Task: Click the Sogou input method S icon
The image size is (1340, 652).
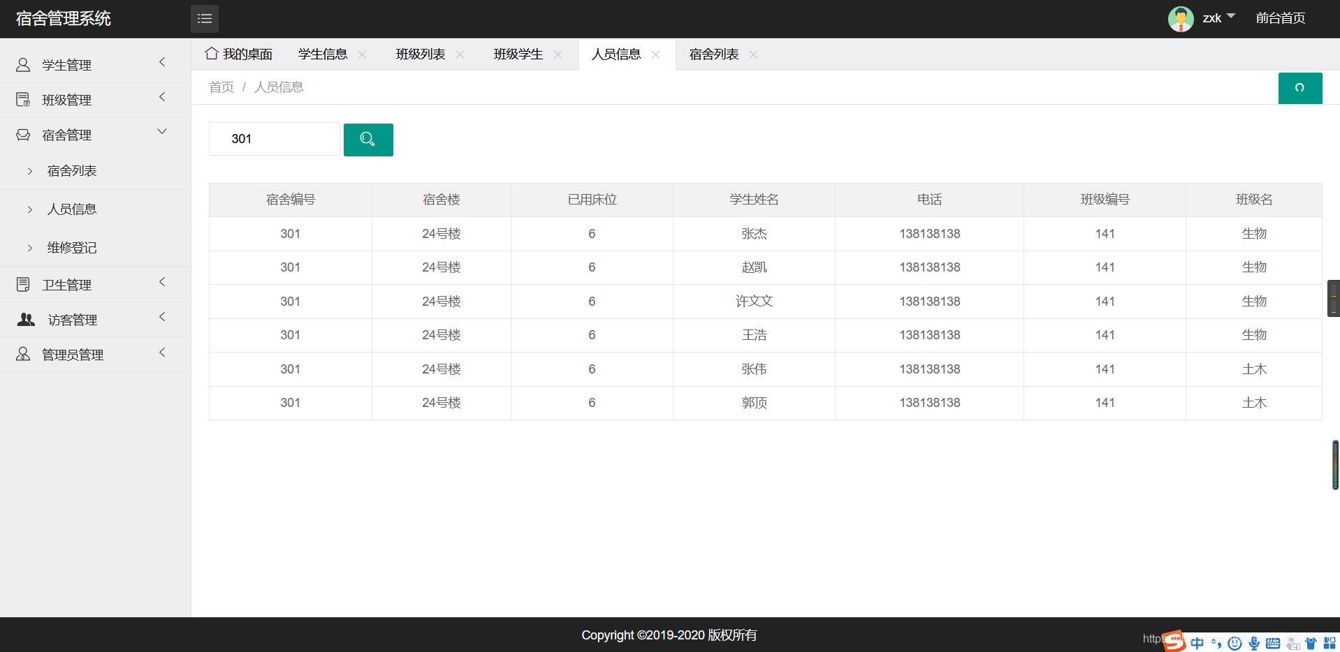Action: (x=1174, y=641)
